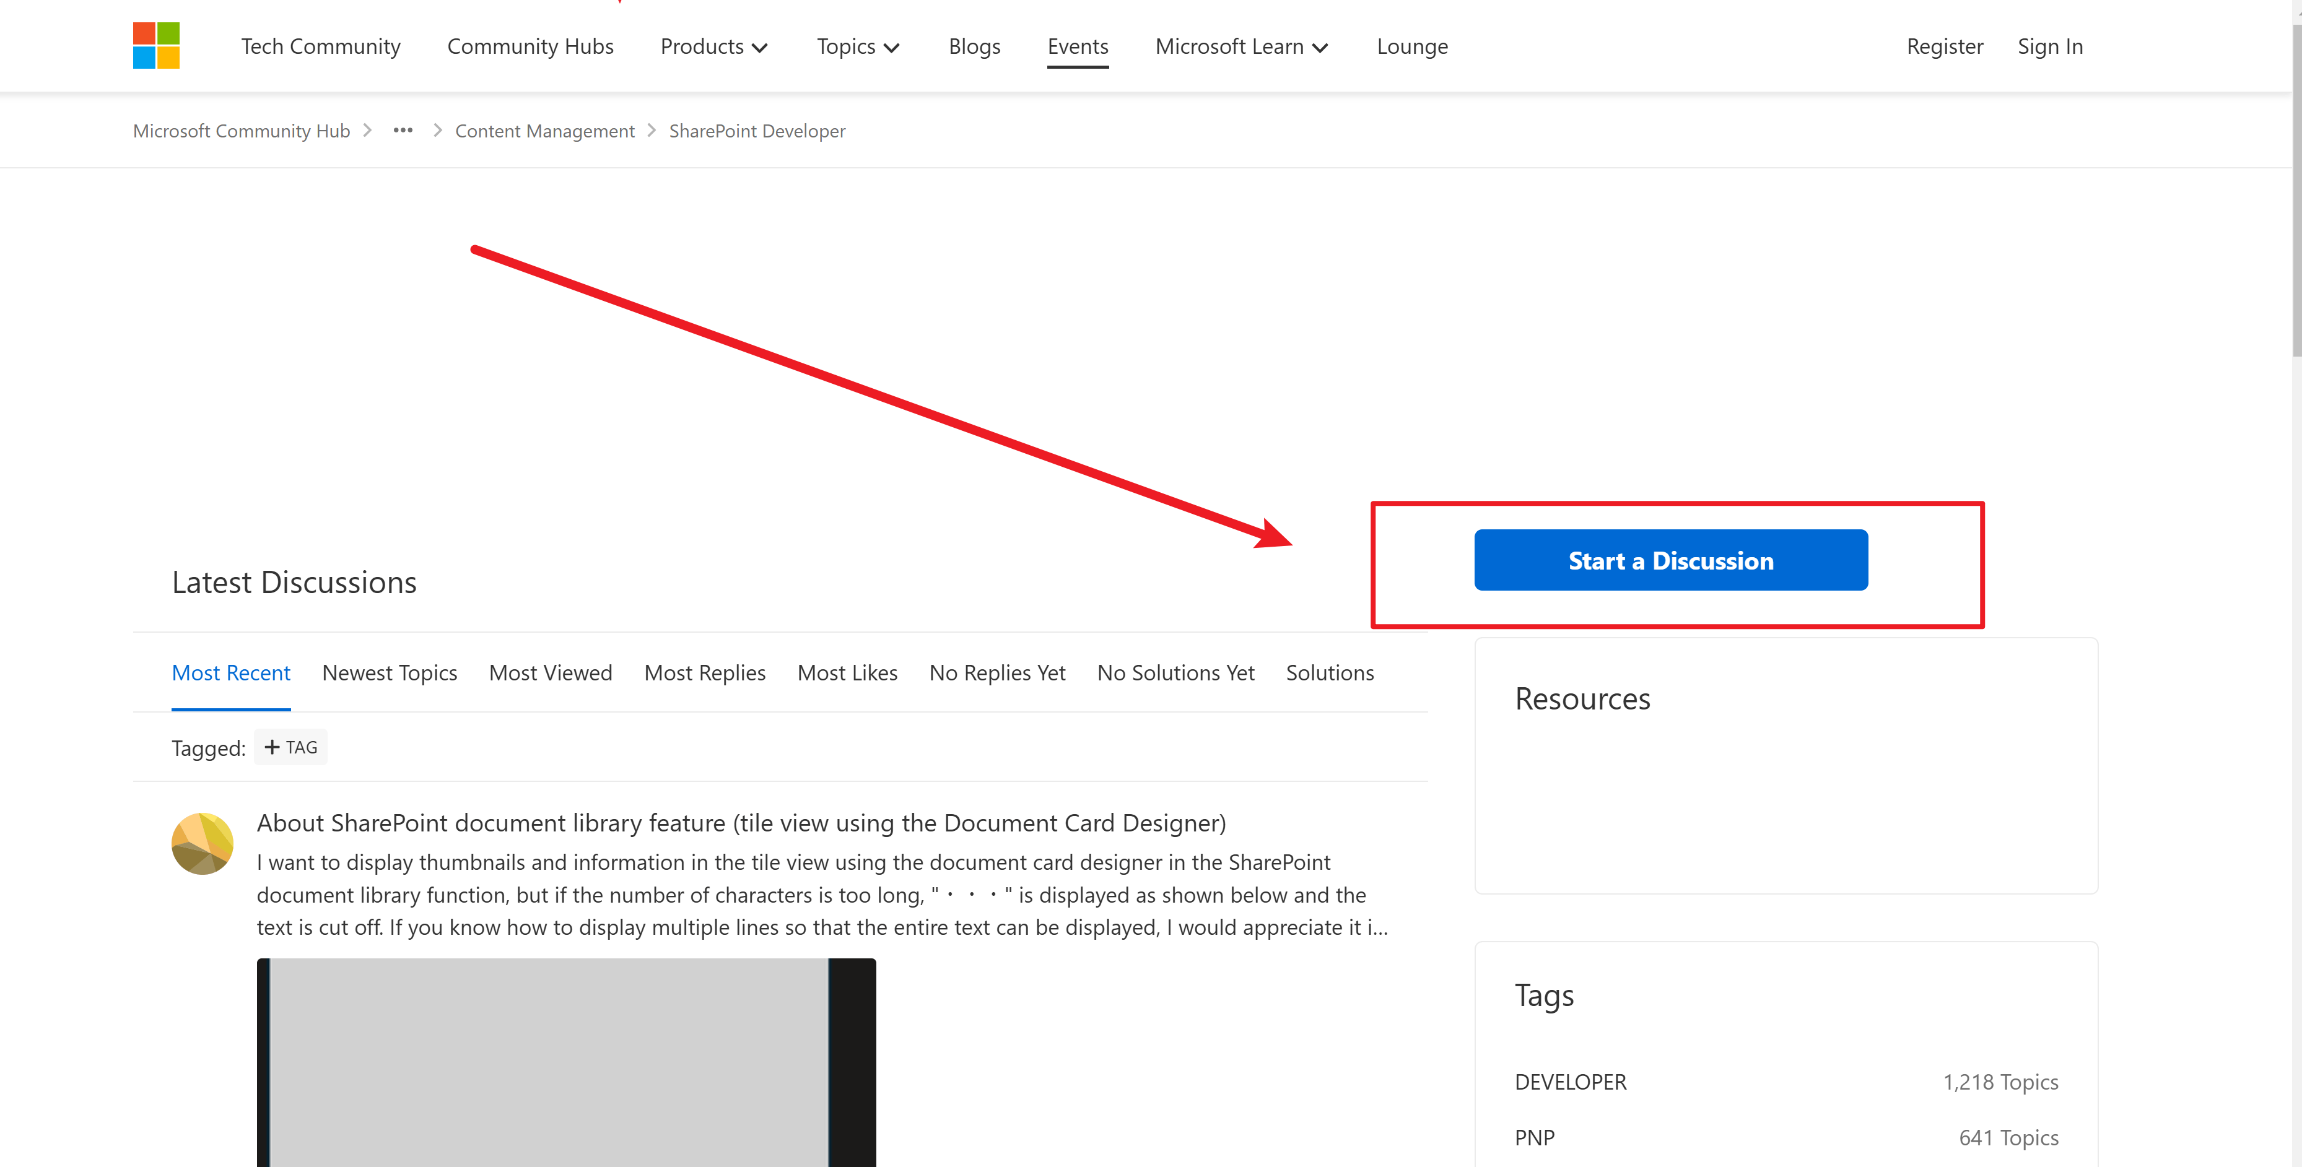Image resolution: width=2302 pixels, height=1167 pixels.
Task: Show No Replies Yet discussions
Action: [x=997, y=673]
